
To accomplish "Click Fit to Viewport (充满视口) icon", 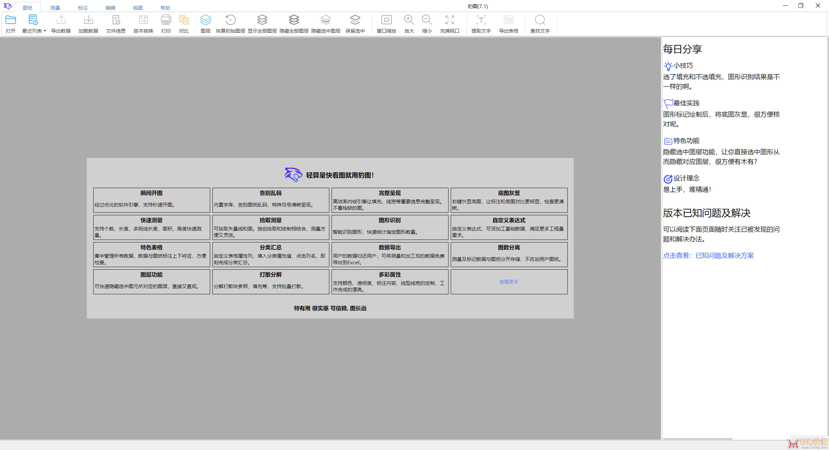I will 449,20.
